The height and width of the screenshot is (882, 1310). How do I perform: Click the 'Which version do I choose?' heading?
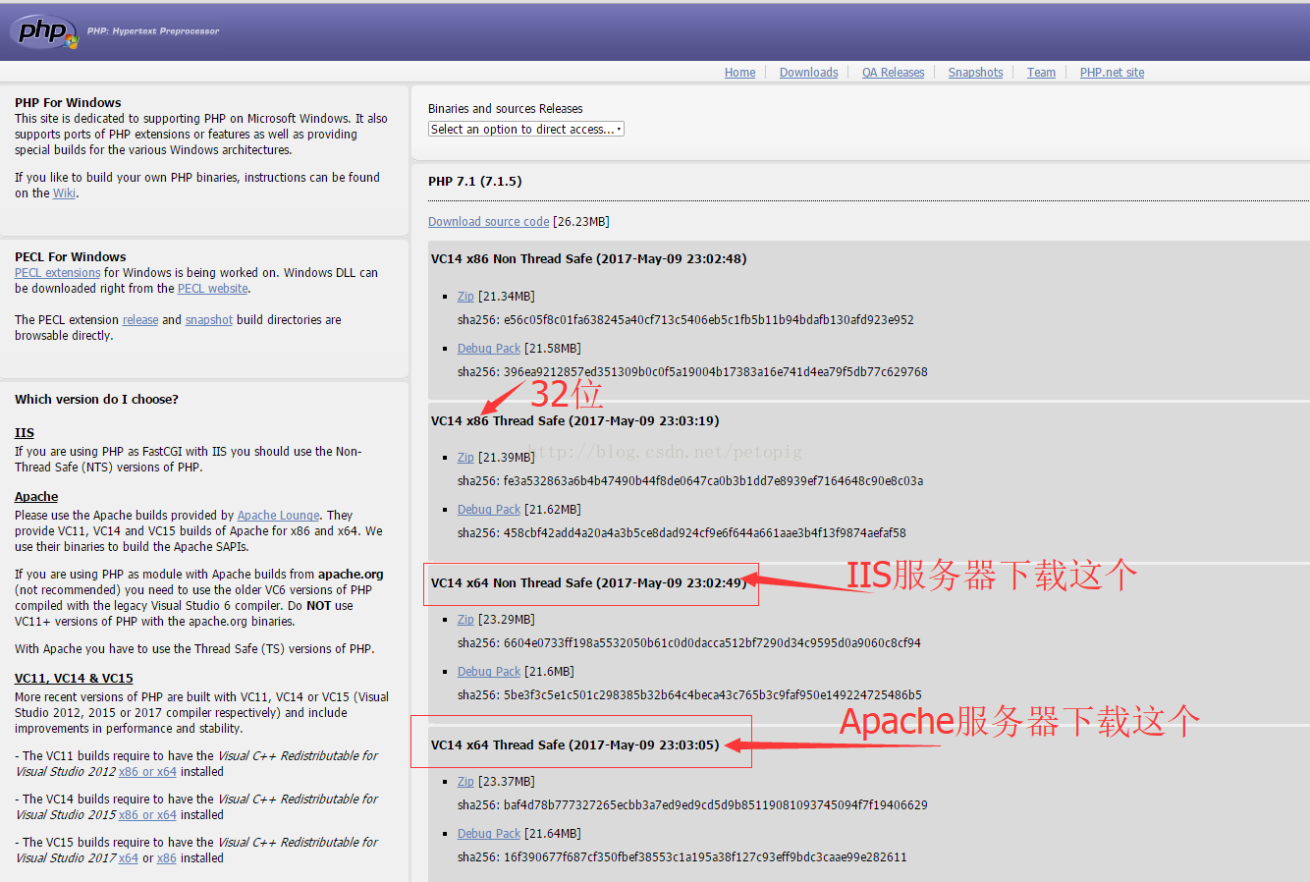96,400
